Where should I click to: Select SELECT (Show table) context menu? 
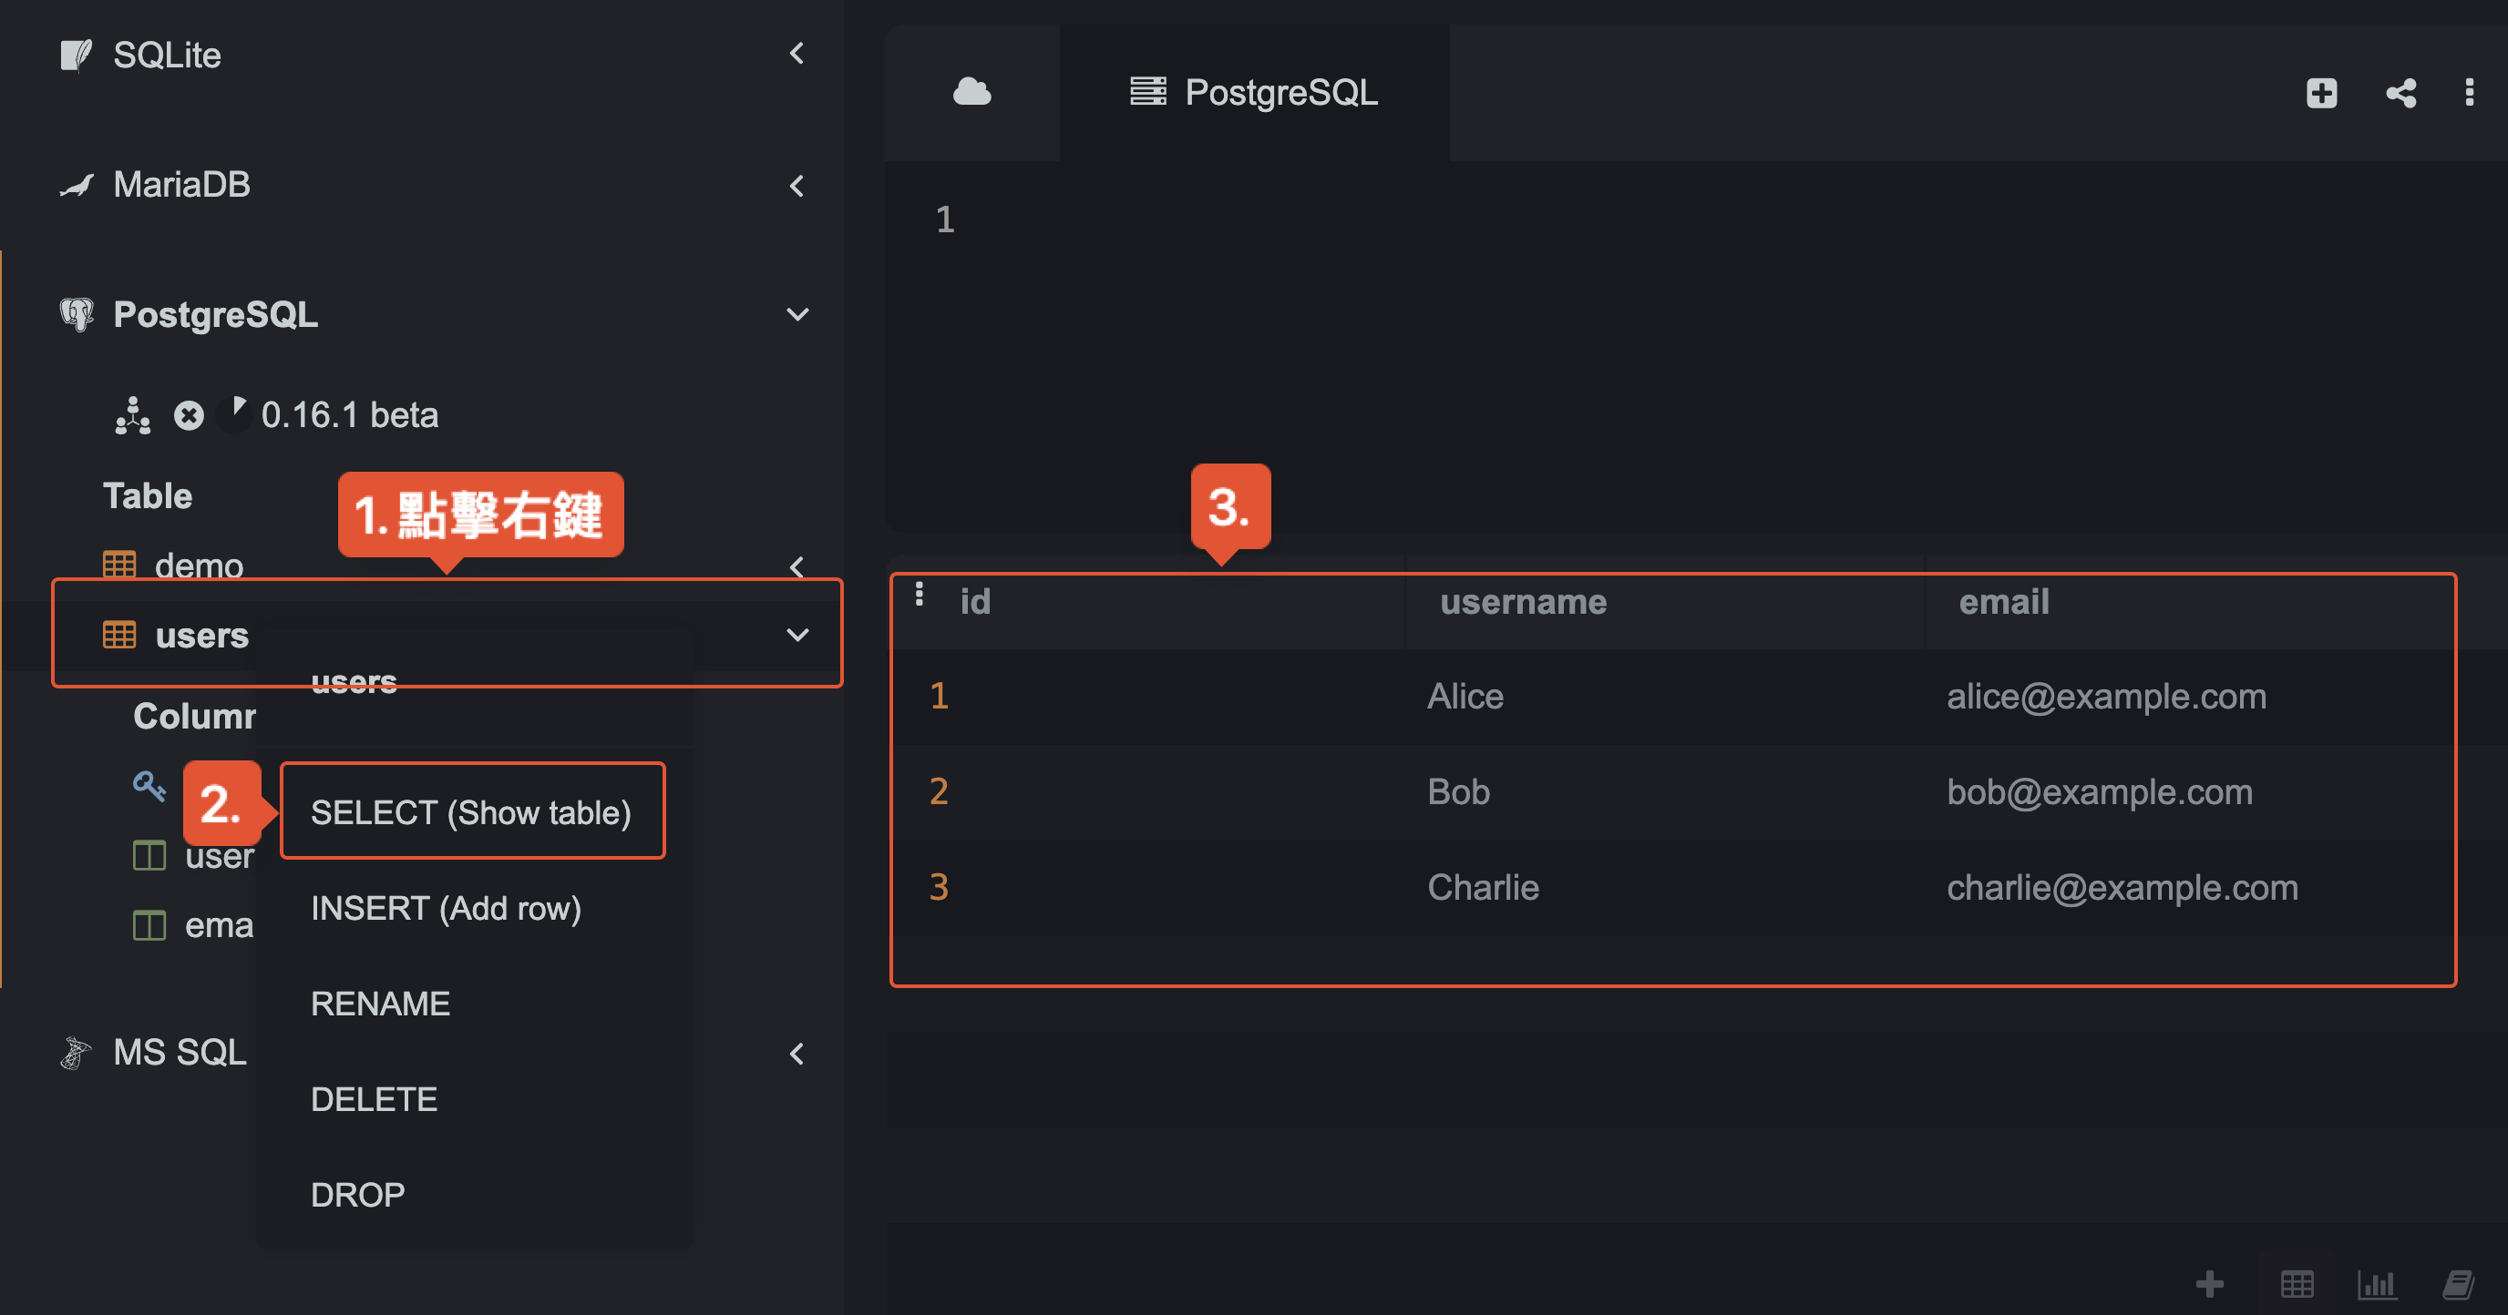[473, 812]
